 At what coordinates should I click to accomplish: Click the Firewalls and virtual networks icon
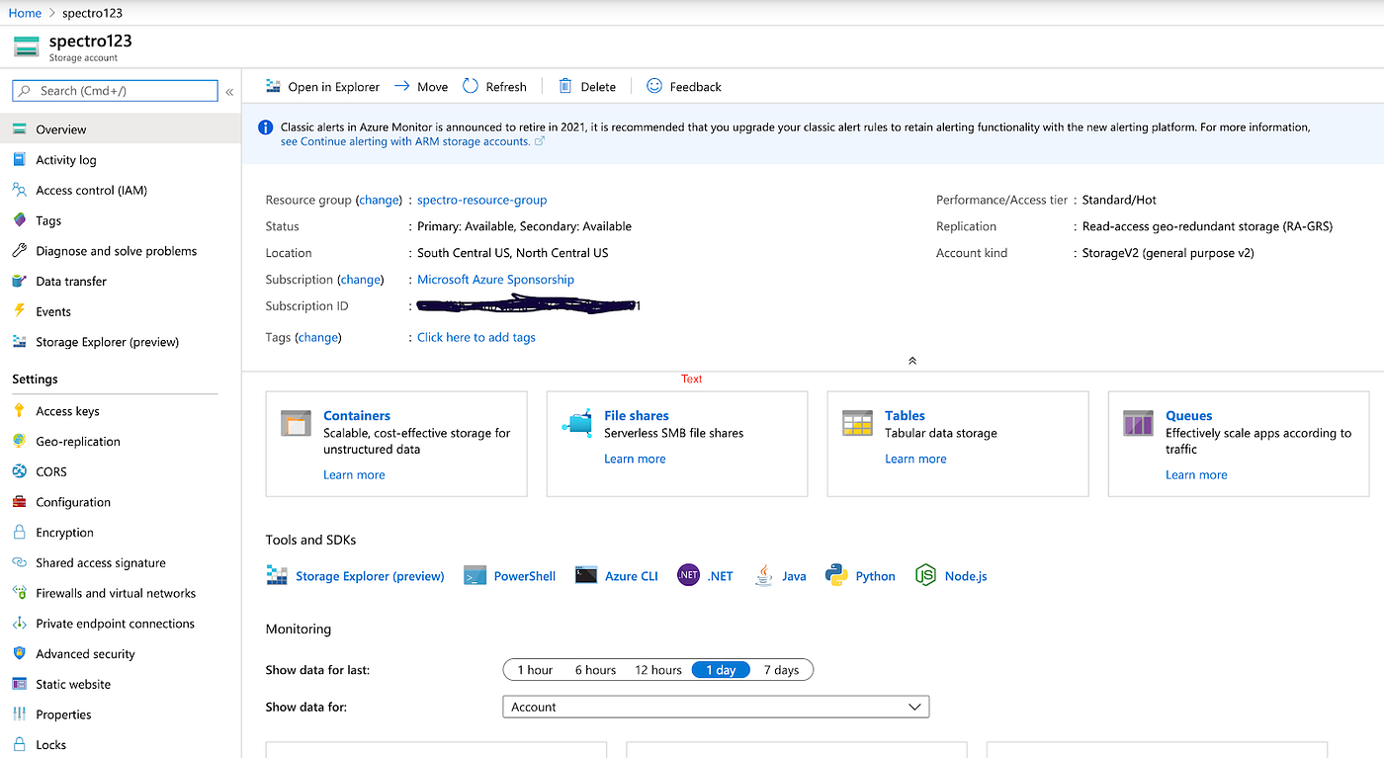pos(19,593)
